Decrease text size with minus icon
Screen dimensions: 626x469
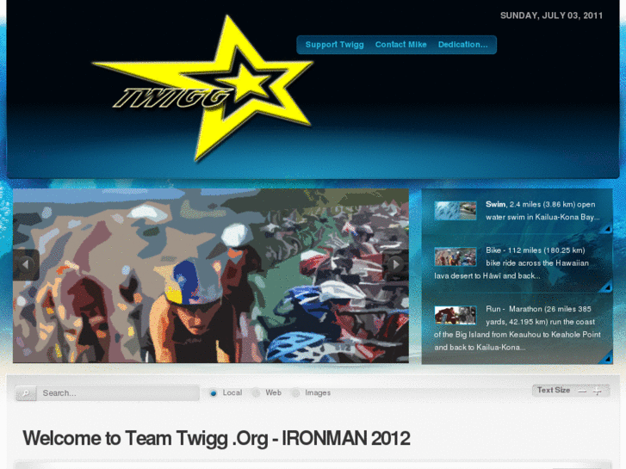[582, 392]
